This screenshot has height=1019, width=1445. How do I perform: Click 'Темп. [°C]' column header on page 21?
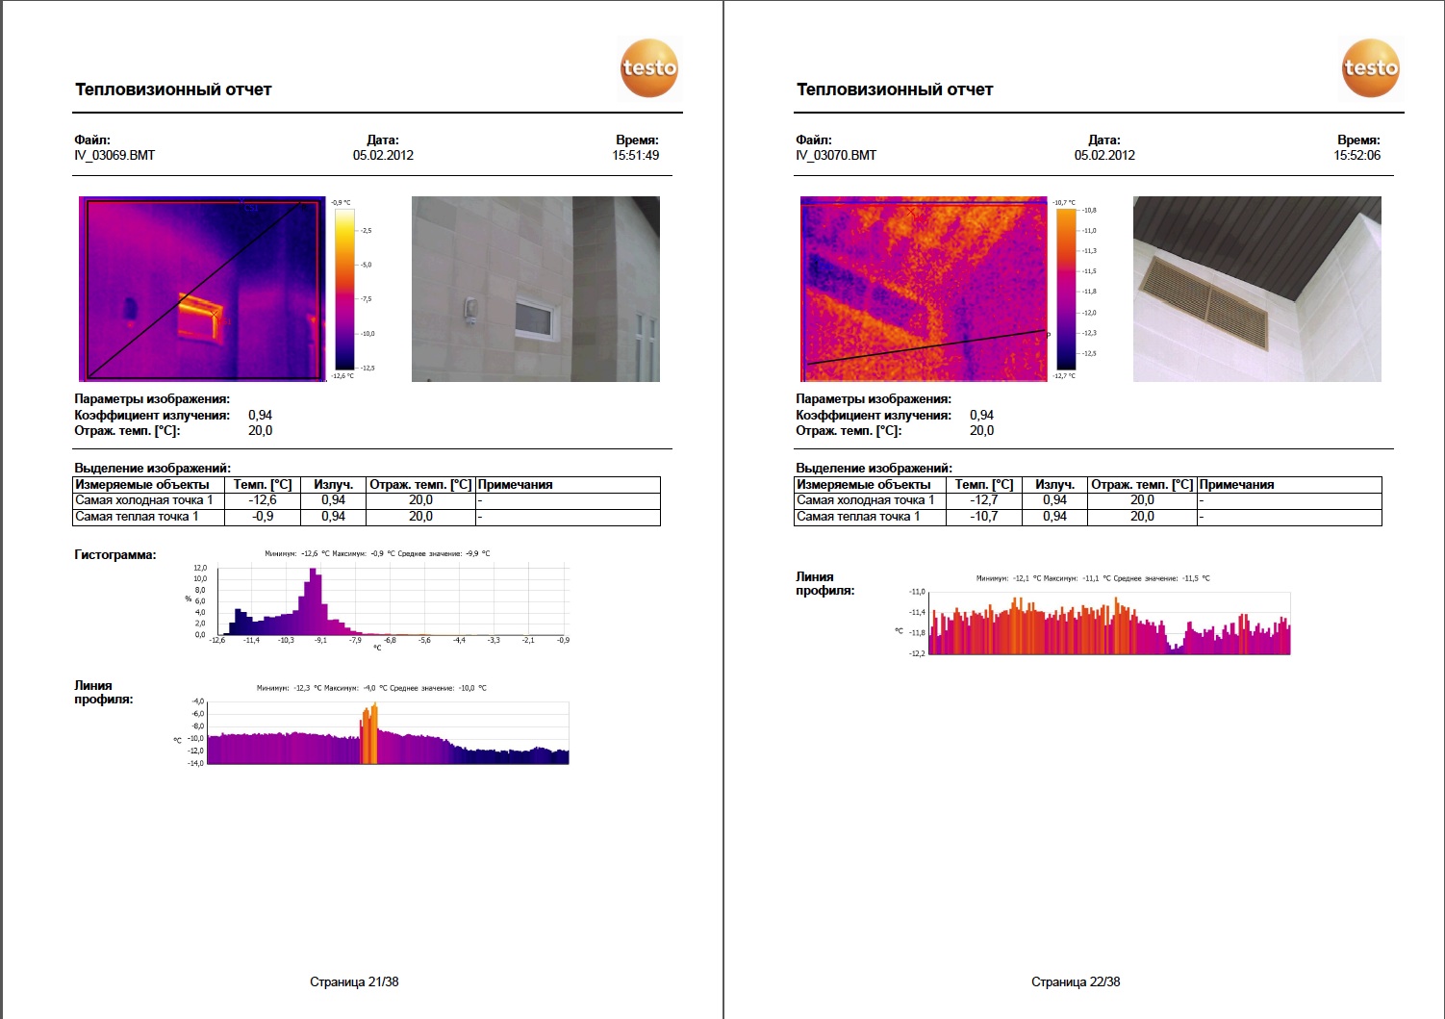pos(263,485)
